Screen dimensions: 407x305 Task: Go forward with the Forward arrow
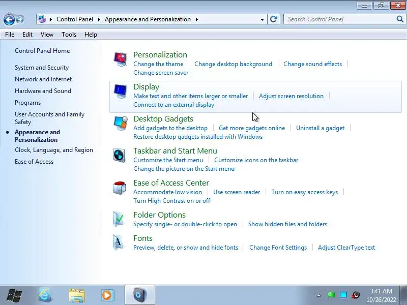20,19
